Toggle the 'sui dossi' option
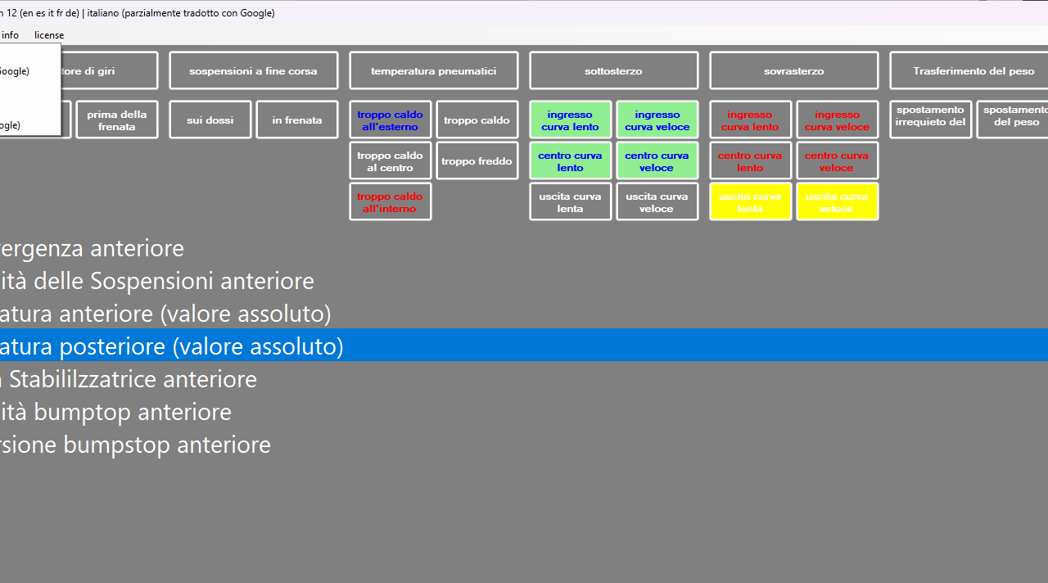This screenshot has width=1048, height=583. point(210,120)
